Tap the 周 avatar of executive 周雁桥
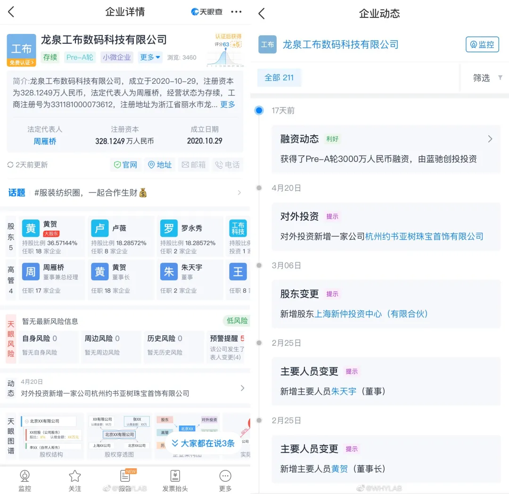 [31, 272]
